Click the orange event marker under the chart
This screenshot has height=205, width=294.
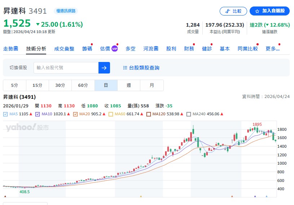[141, 197]
